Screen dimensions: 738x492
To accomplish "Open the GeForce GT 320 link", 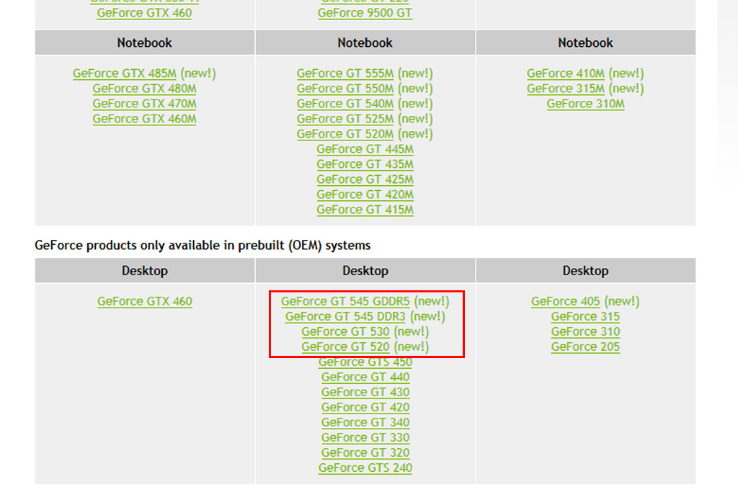I will (365, 452).
